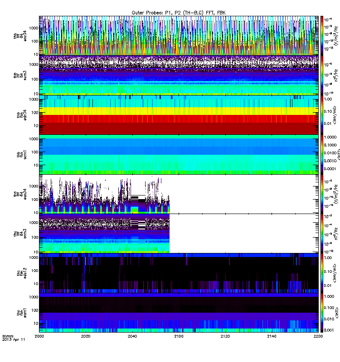340x362 pixels.
Task: Click the thb fff 64 eac34 spectrogram panel
Action: 179,36
